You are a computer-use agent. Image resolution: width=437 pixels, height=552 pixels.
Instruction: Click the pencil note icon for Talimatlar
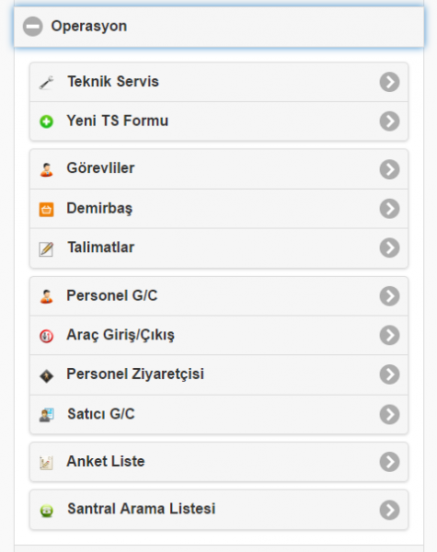[46, 249]
